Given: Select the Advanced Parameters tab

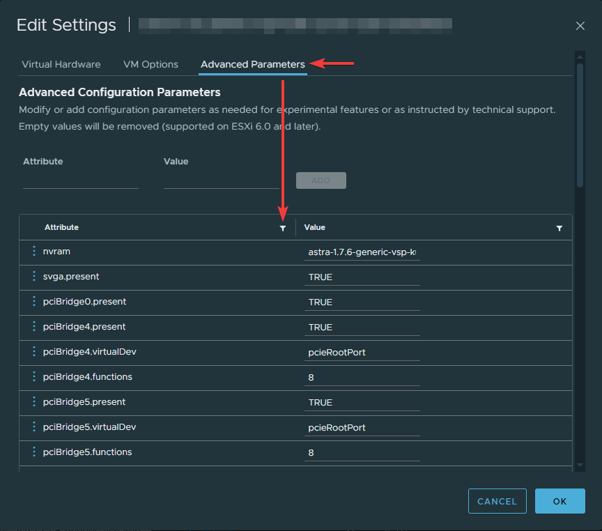Looking at the screenshot, I should pos(252,64).
